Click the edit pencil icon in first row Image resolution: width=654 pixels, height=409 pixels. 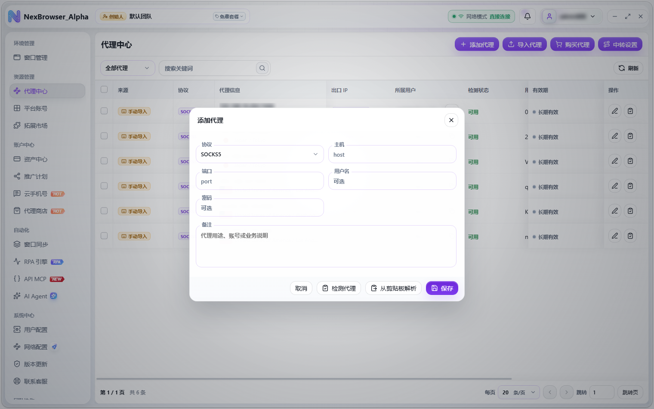pos(615,111)
